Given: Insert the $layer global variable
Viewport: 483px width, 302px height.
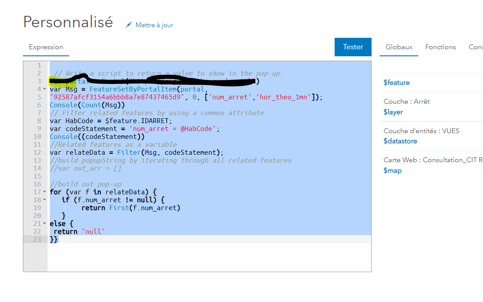Looking at the screenshot, I should (x=393, y=112).
